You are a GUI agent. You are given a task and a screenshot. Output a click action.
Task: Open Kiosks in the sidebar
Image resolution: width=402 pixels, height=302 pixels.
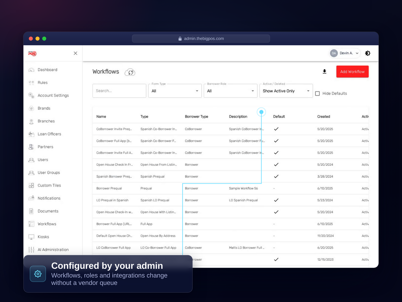[43, 237]
